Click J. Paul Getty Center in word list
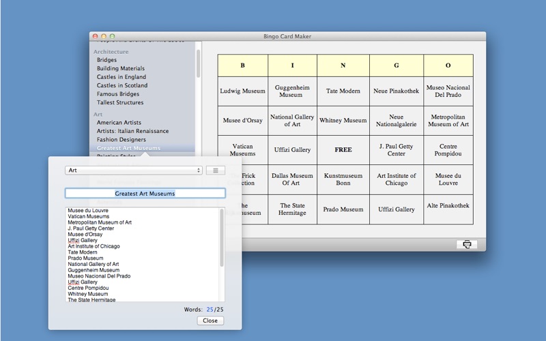This screenshot has width=546, height=341. [91, 228]
